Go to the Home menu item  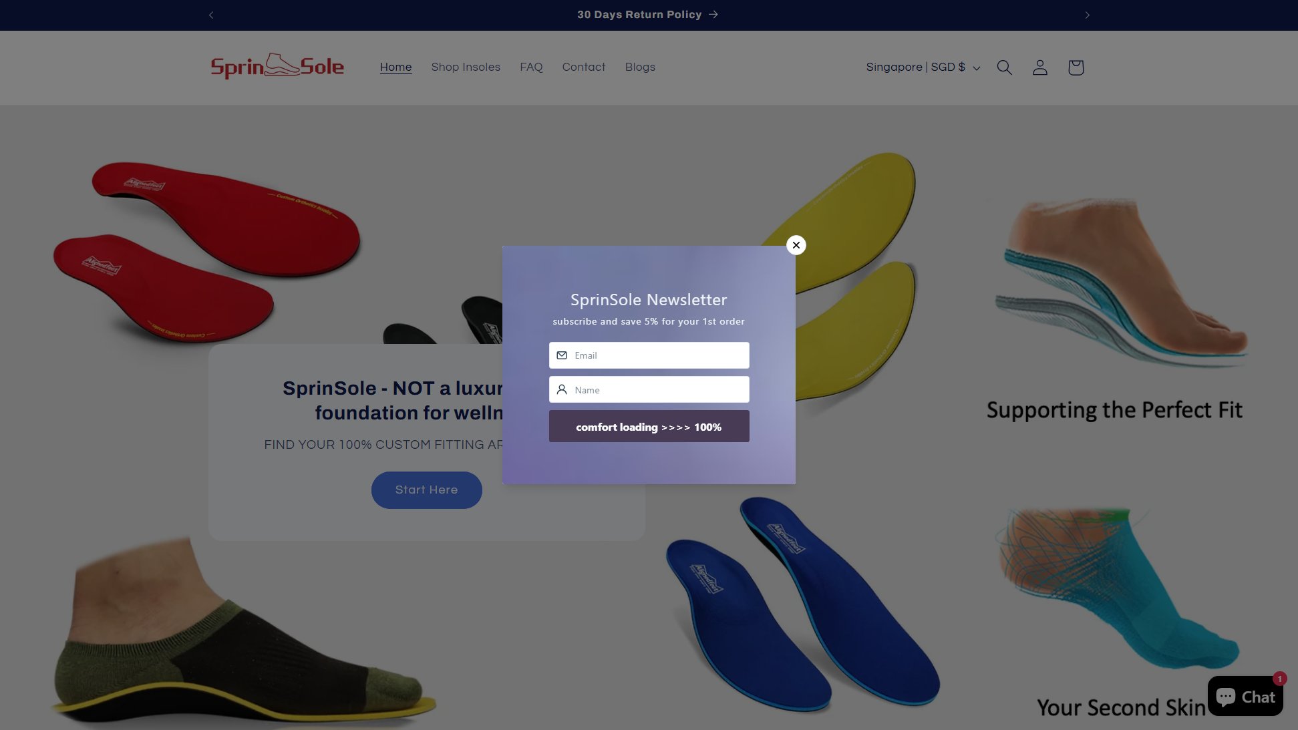click(395, 67)
